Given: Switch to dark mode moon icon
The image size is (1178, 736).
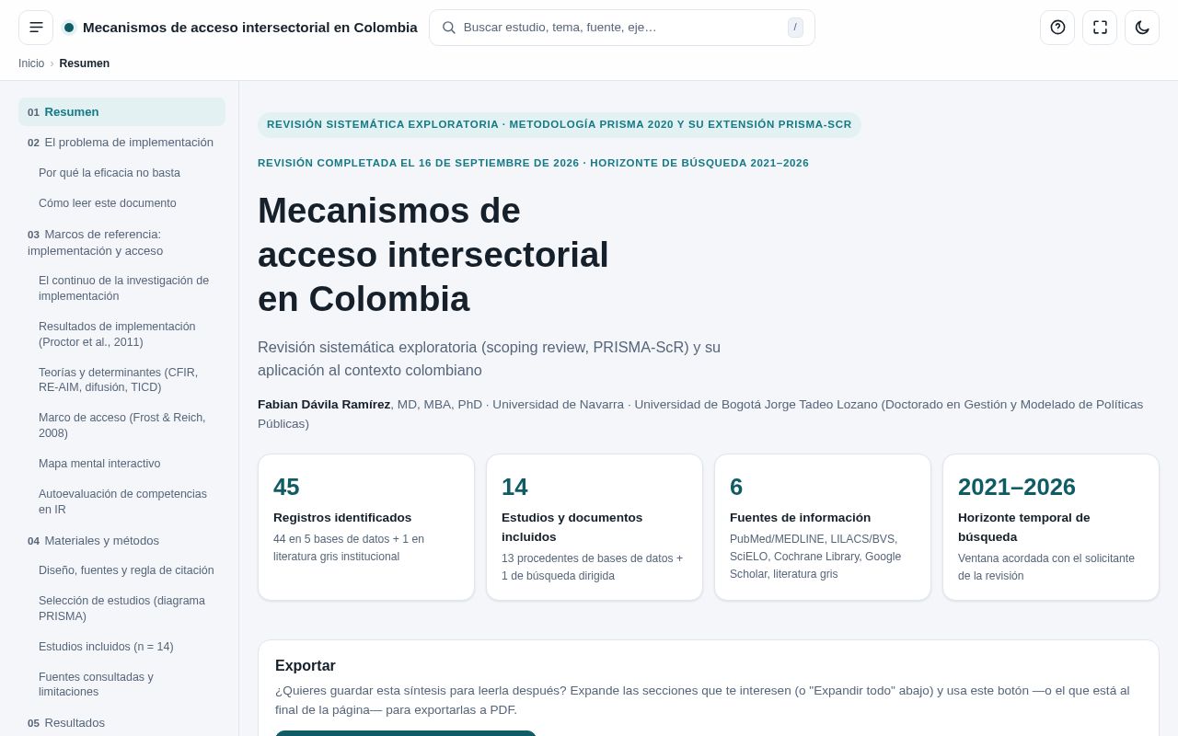Looking at the screenshot, I should pos(1142,28).
